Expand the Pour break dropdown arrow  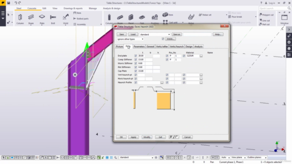click(255, 17)
